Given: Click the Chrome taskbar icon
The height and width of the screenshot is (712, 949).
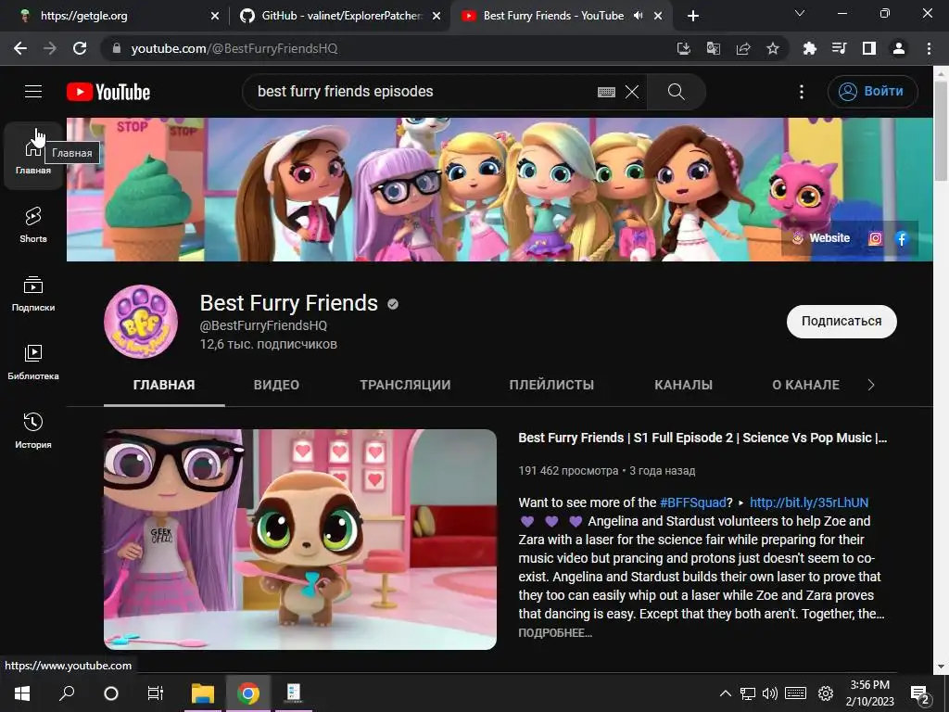Looking at the screenshot, I should click(248, 693).
